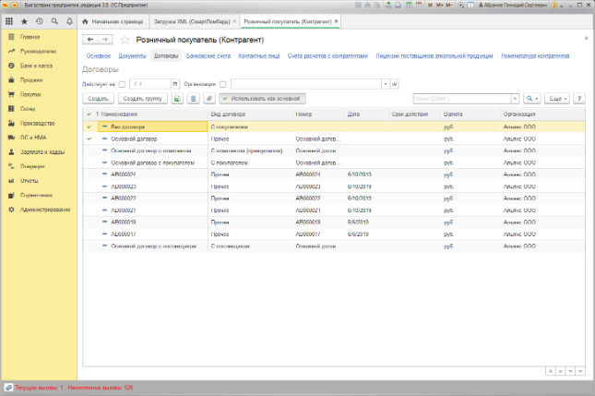Click the list view mode icon in toolbar
The image size is (595, 396).
193,99
